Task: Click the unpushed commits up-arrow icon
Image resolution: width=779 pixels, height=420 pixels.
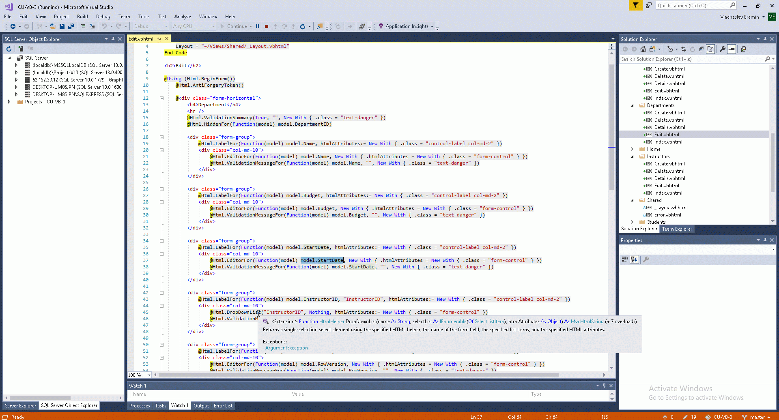Action: pos(665,417)
